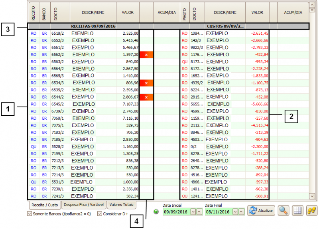This screenshot has height=229, width=319.
Task: Toggle the Considerar D+ checkbox
Action: point(100,214)
